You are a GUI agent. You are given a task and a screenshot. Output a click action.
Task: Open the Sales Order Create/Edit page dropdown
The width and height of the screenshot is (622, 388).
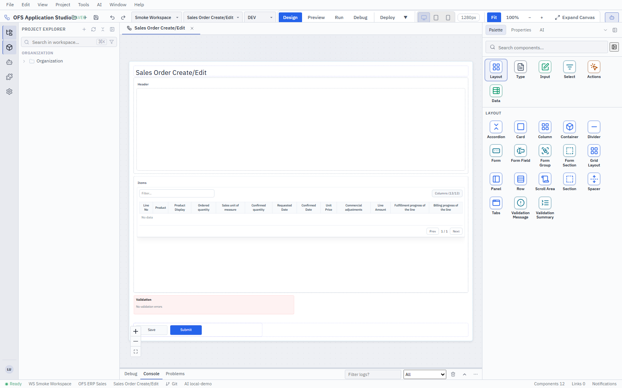pos(213,17)
